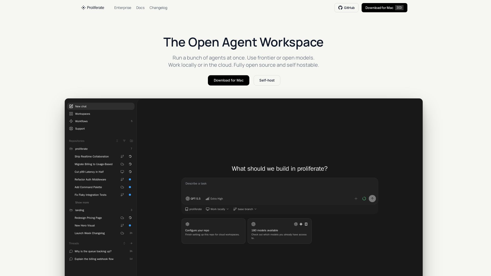Click the Proliferate logo in the header
The image size is (491, 276).
[93, 8]
